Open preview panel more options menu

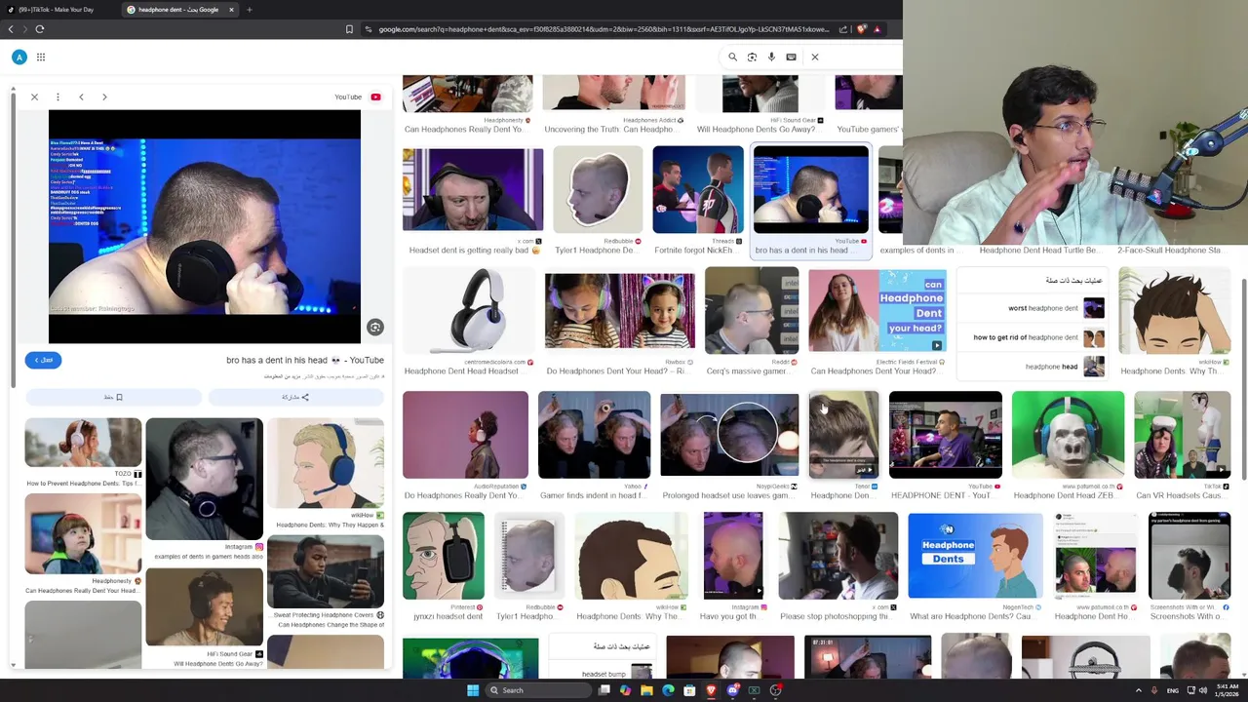point(58,97)
